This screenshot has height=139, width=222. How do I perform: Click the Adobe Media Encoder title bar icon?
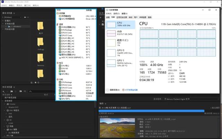click(2, 2)
